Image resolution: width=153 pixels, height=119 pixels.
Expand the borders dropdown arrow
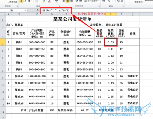[39, 1]
